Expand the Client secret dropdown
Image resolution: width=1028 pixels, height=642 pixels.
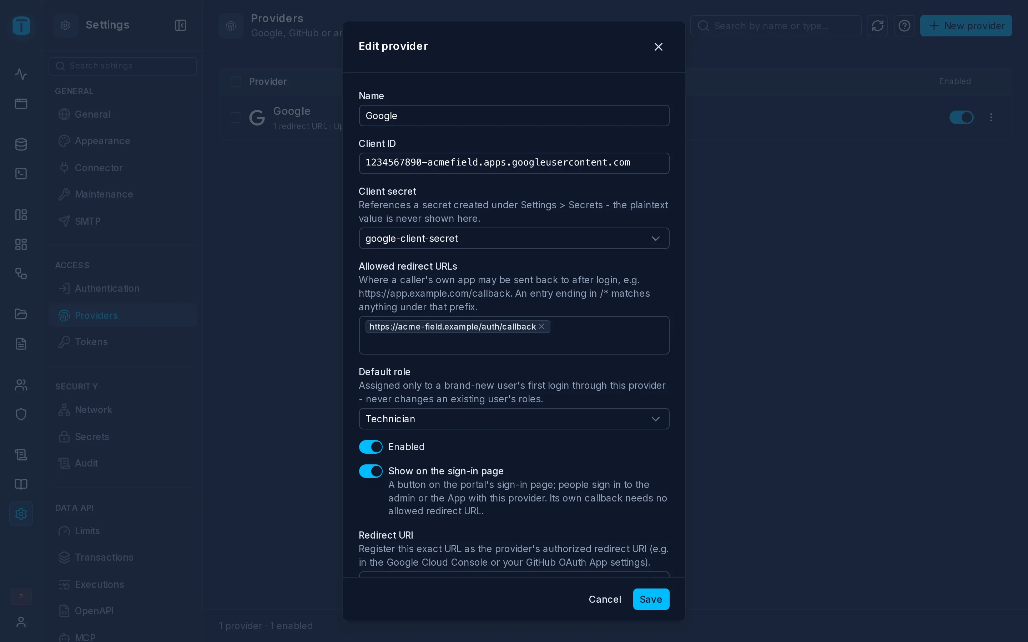coord(514,239)
